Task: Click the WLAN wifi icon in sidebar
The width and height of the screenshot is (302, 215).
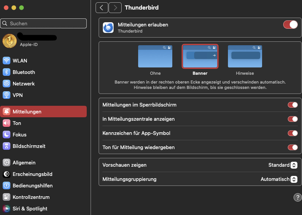Action: click(7, 61)
